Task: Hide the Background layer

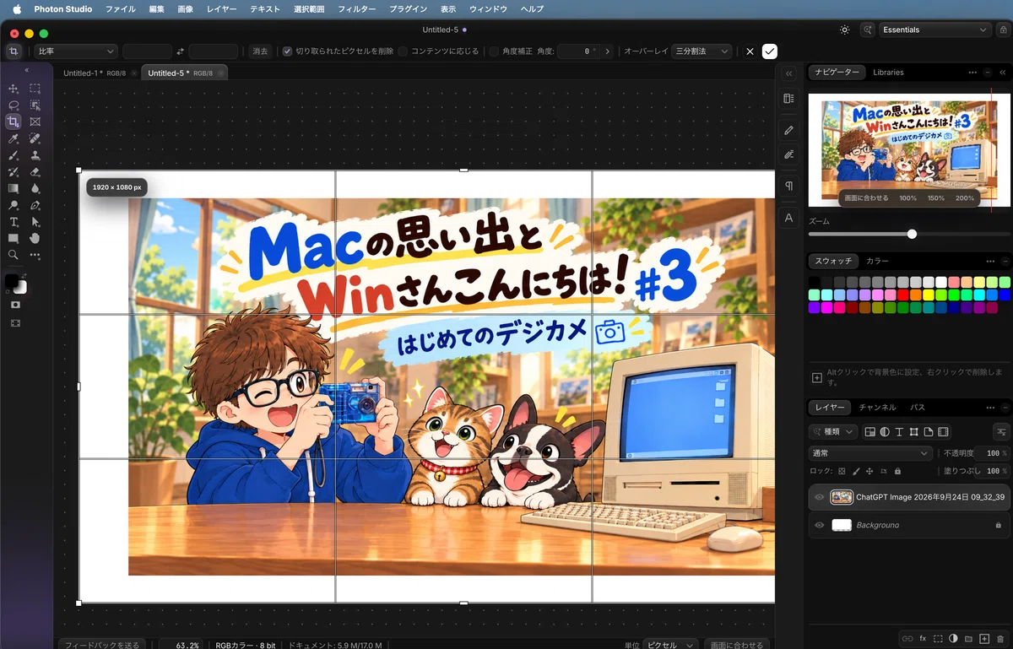Action: 819,525
